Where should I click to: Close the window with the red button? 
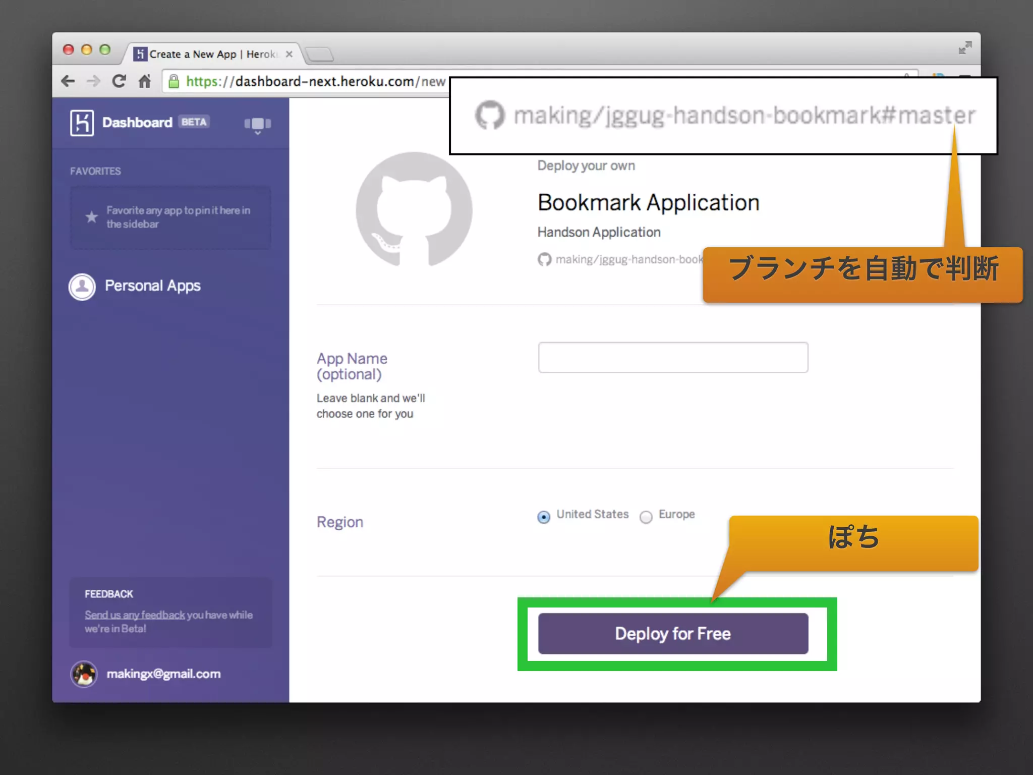click(x=68, y=49)
